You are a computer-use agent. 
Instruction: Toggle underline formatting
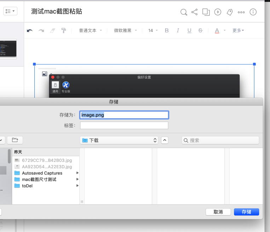point(189,30)
